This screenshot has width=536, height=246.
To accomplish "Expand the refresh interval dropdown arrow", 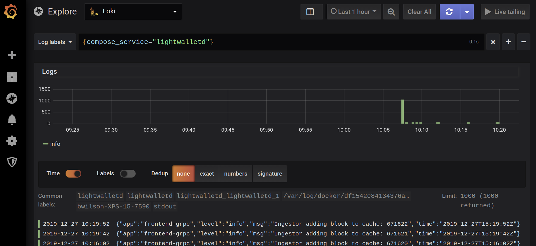I will (467, 12).
